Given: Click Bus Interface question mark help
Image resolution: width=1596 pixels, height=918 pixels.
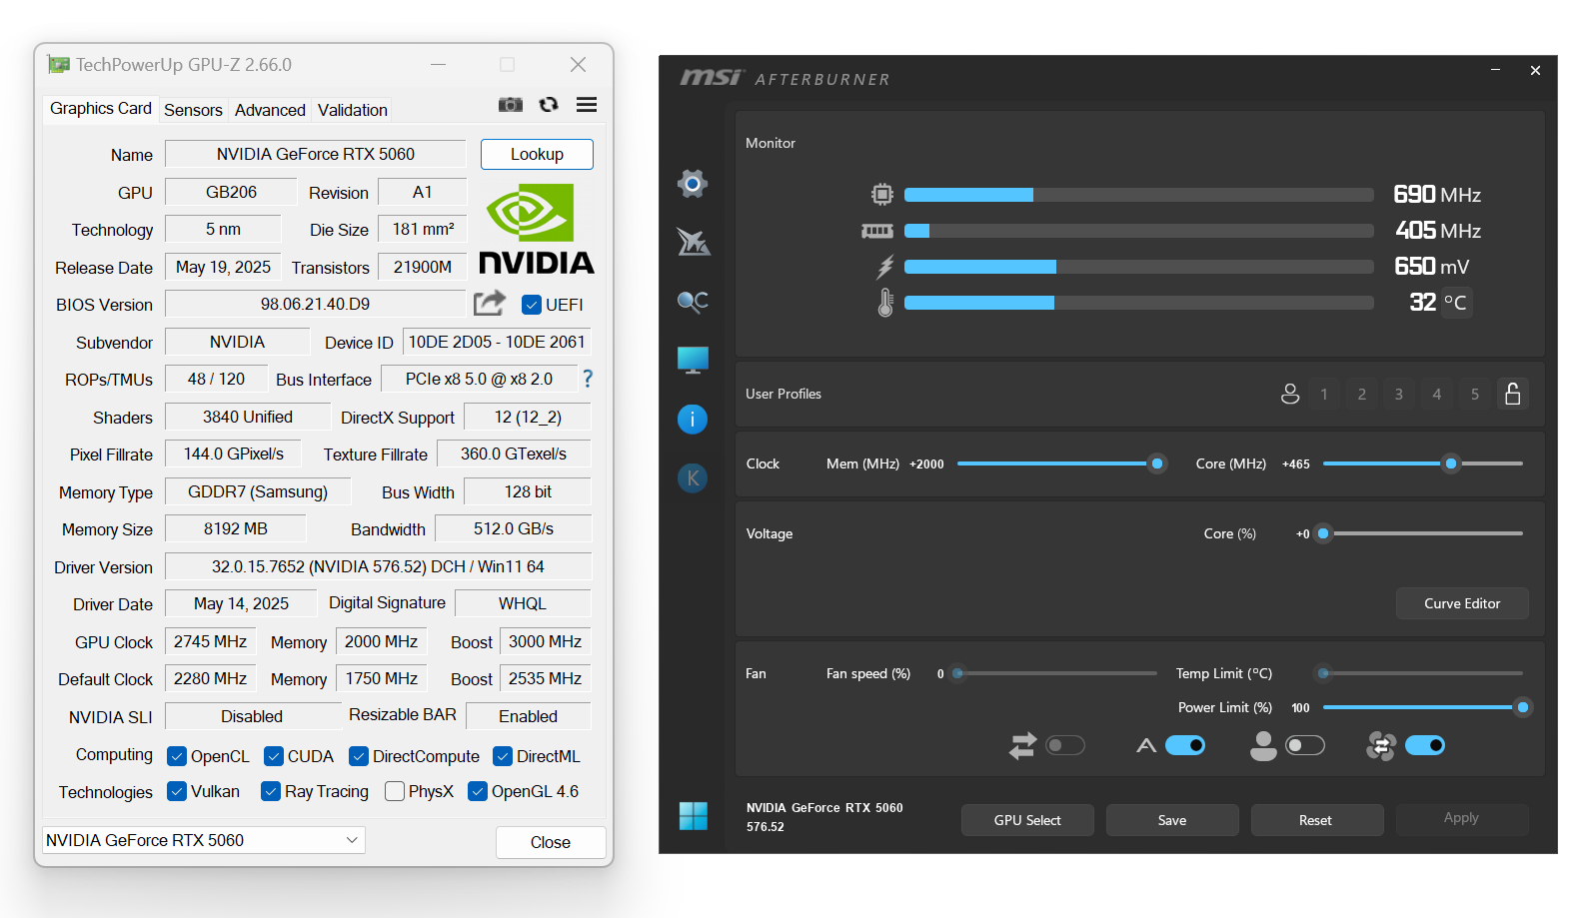Looking at the screenshot, I should click(x=588, y=379).
